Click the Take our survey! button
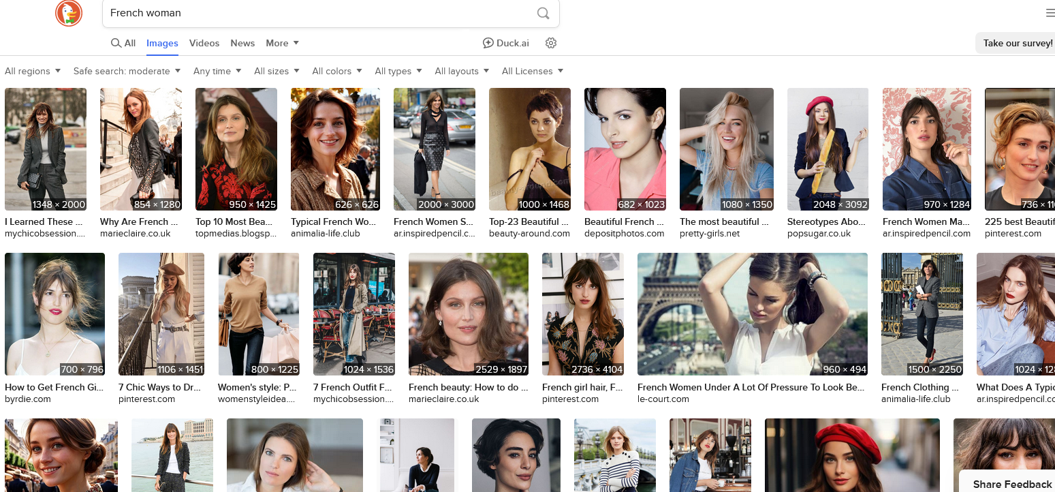 tap(1018, 43)
